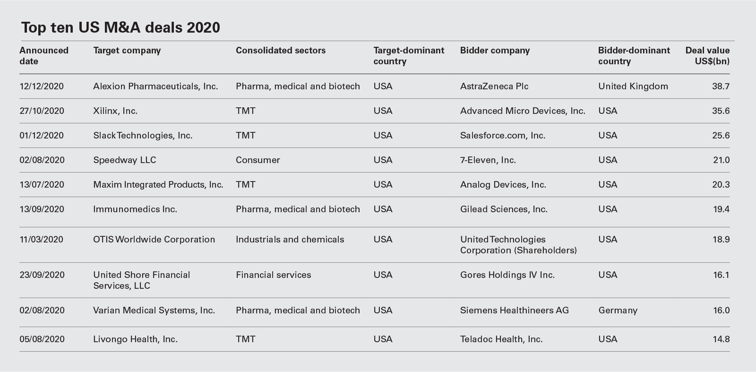Click the United Kingdom country cell
The width and height of the screenshot is (756, 372).
coord(633,87)
